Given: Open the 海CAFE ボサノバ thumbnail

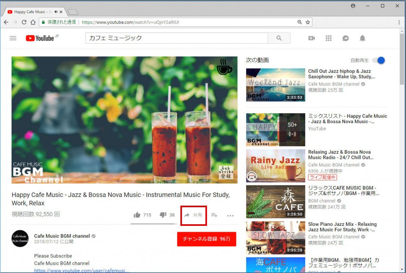Looking at the screenshot, I should pyautogui.click(x=276, y=265).
